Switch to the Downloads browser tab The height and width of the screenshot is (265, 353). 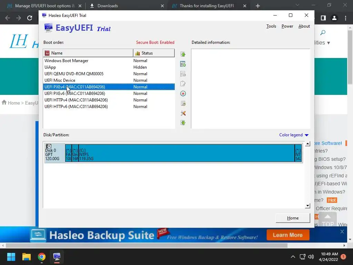(108, 6)
